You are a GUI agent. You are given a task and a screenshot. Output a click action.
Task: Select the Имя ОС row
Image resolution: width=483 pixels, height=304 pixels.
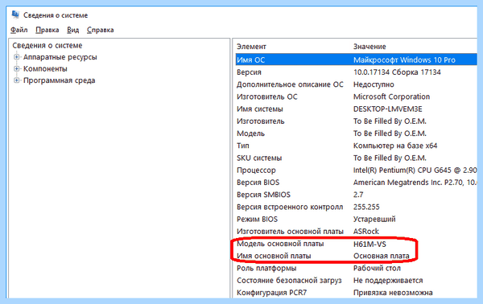(x=357, y=60)
